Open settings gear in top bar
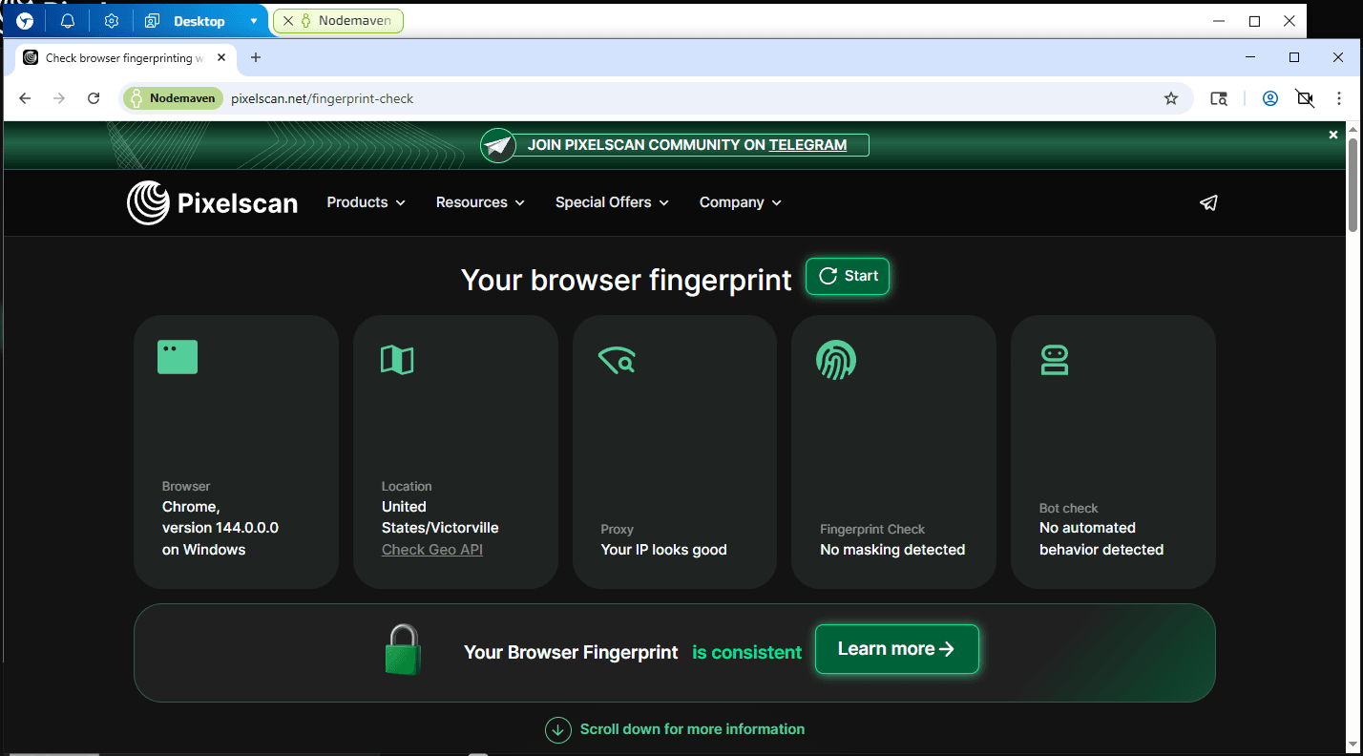 click(112, 21)
